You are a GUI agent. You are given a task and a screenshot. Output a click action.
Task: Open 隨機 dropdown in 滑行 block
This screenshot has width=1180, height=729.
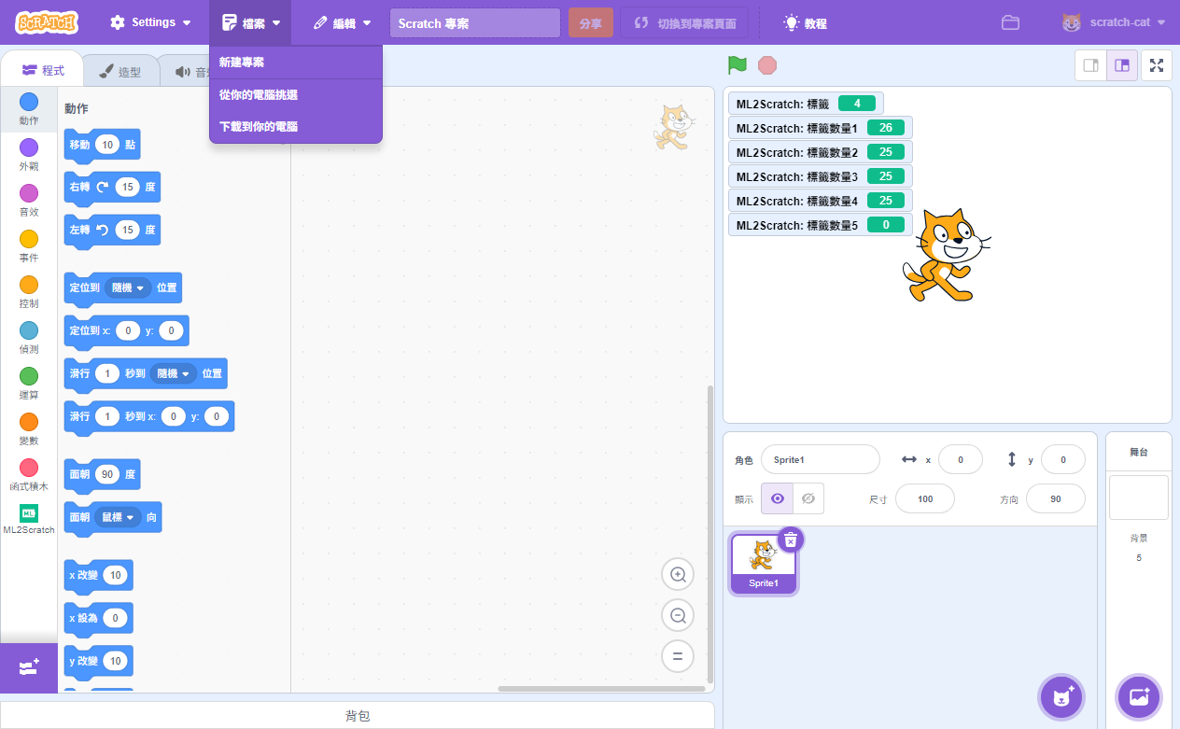tap(173, 374)
